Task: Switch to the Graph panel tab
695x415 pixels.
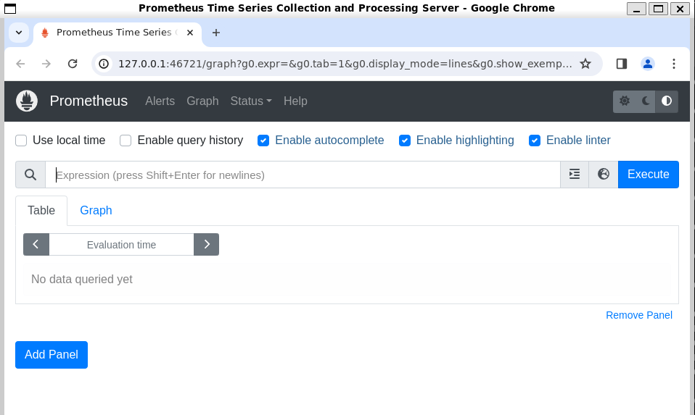Action: 96,210
